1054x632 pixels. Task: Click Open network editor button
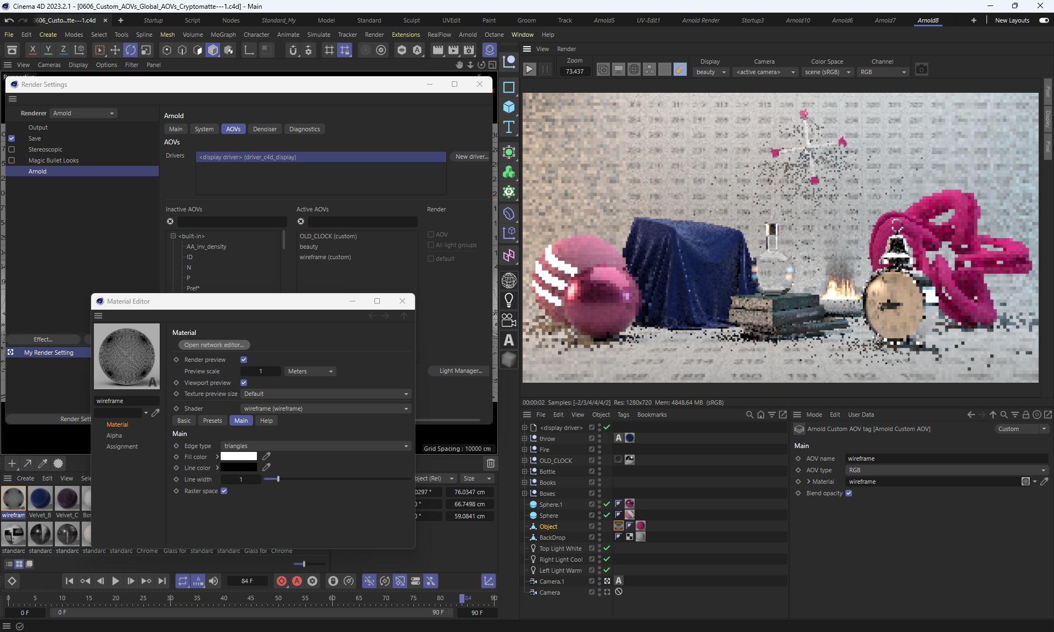coord(214,345)
